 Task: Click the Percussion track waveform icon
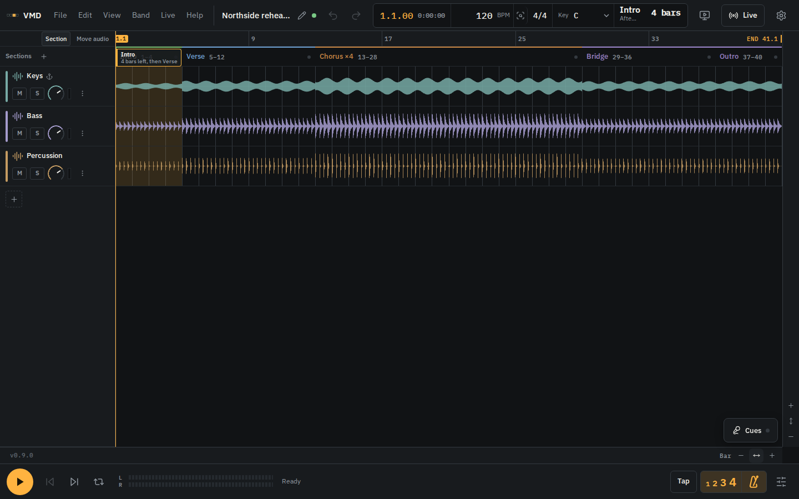18,156
